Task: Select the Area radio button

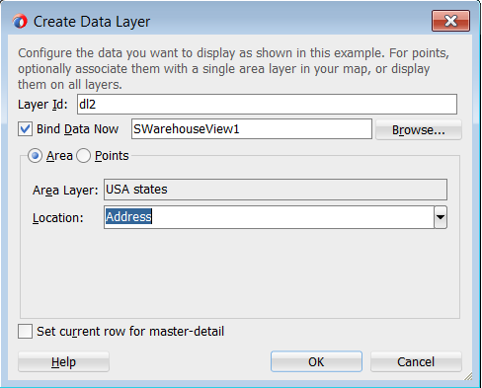Action: (35, 156)
